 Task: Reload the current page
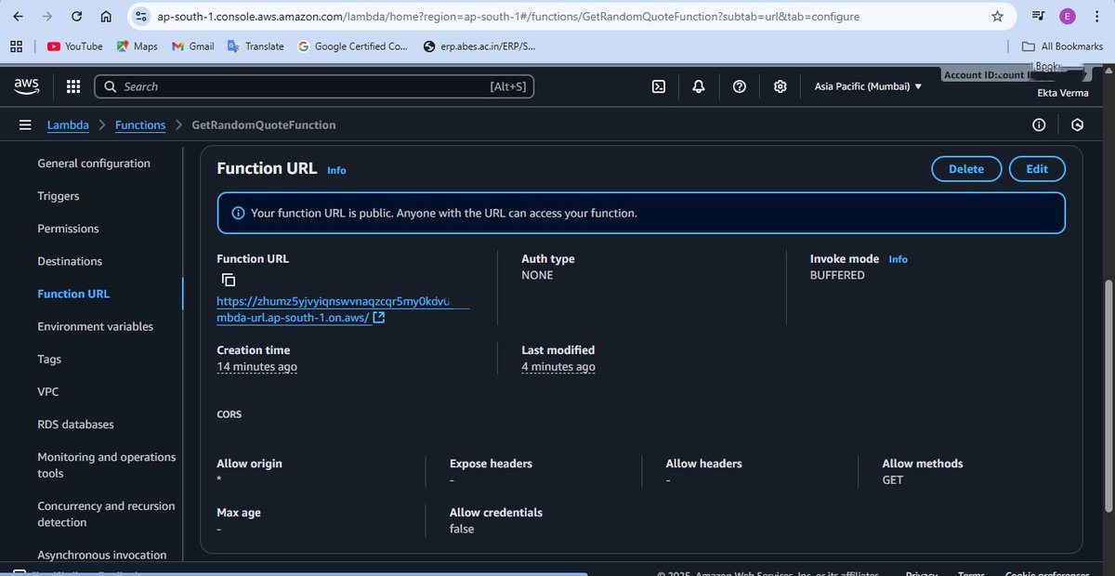pyautogui.click(x=77, y=16)
